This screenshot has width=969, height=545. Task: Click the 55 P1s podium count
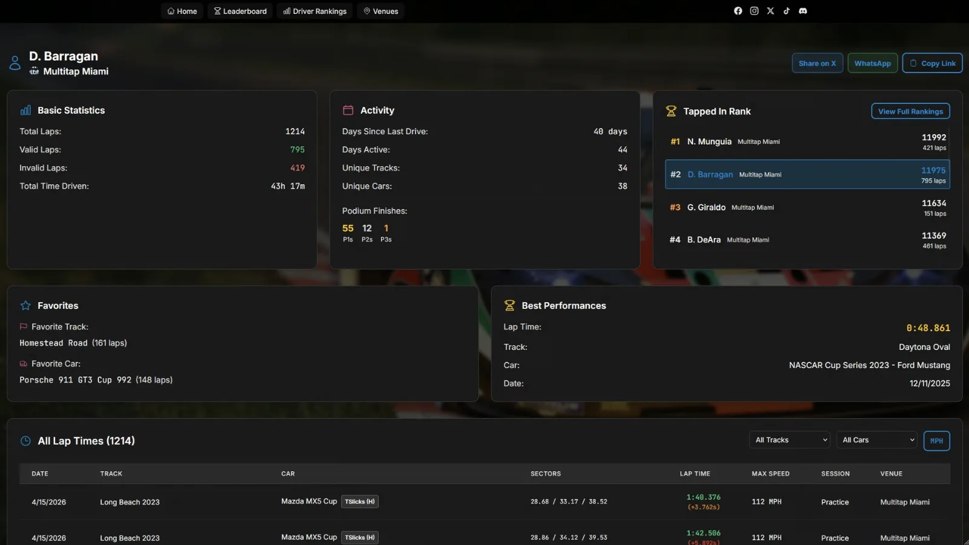(x=348, y=233)
